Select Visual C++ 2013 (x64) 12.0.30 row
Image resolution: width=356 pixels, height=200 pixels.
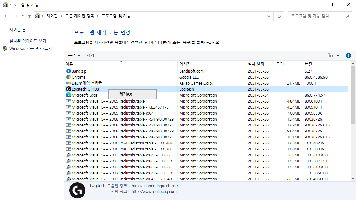(x=123, y=173)
